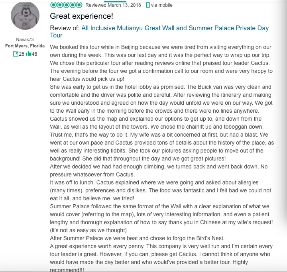Click the contributions pencil icon

coord(16,54)
